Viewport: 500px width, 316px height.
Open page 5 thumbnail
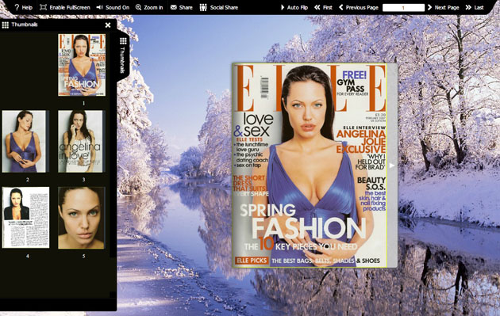(81, 218)
